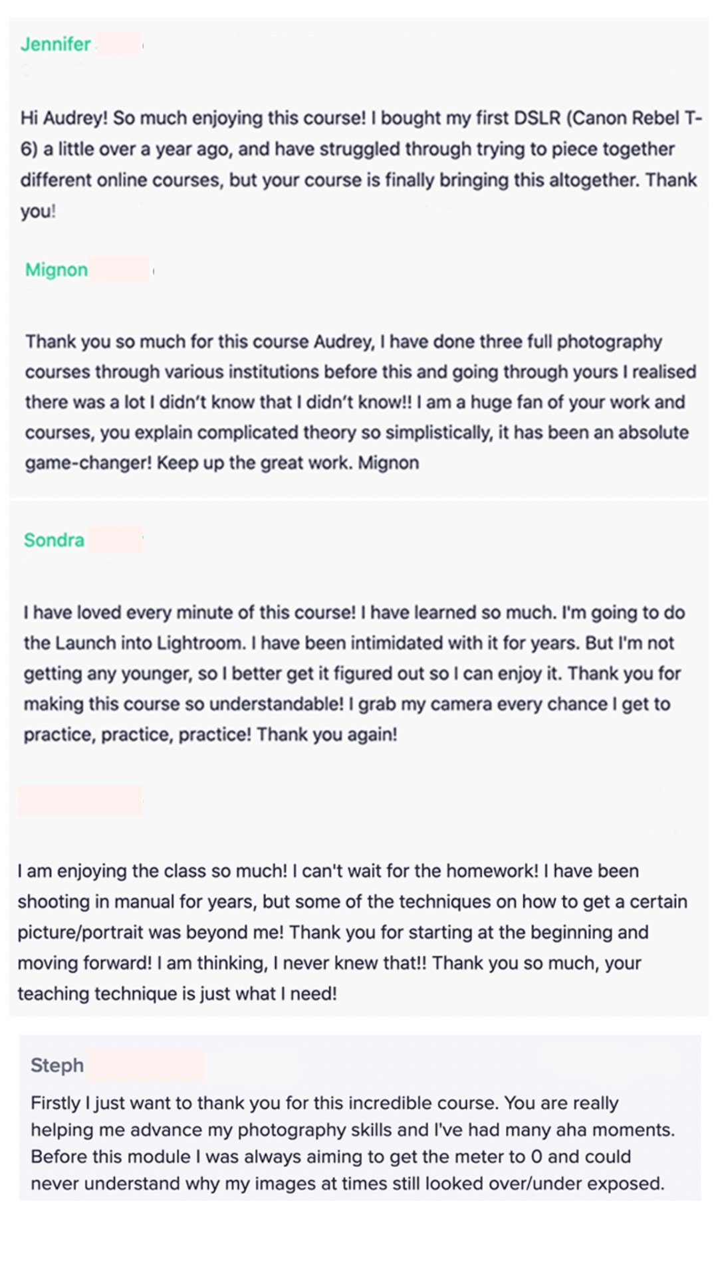Click the redacted surname beside Jennifer
718x1276 pixels.
[x=118, y=44]
